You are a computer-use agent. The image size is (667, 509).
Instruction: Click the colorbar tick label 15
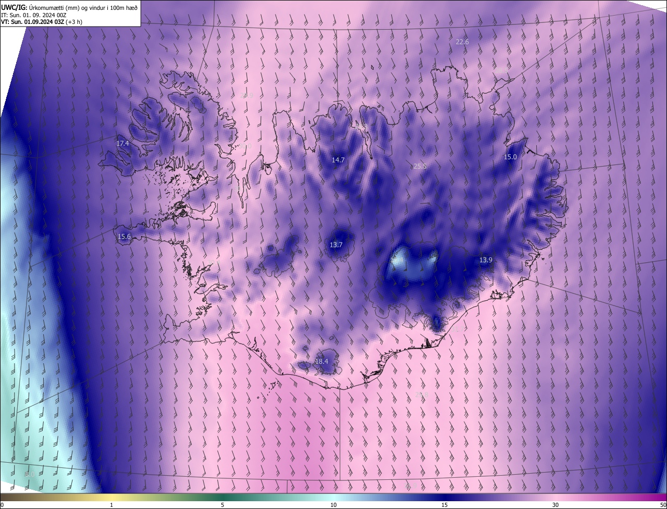click(444, 505)
